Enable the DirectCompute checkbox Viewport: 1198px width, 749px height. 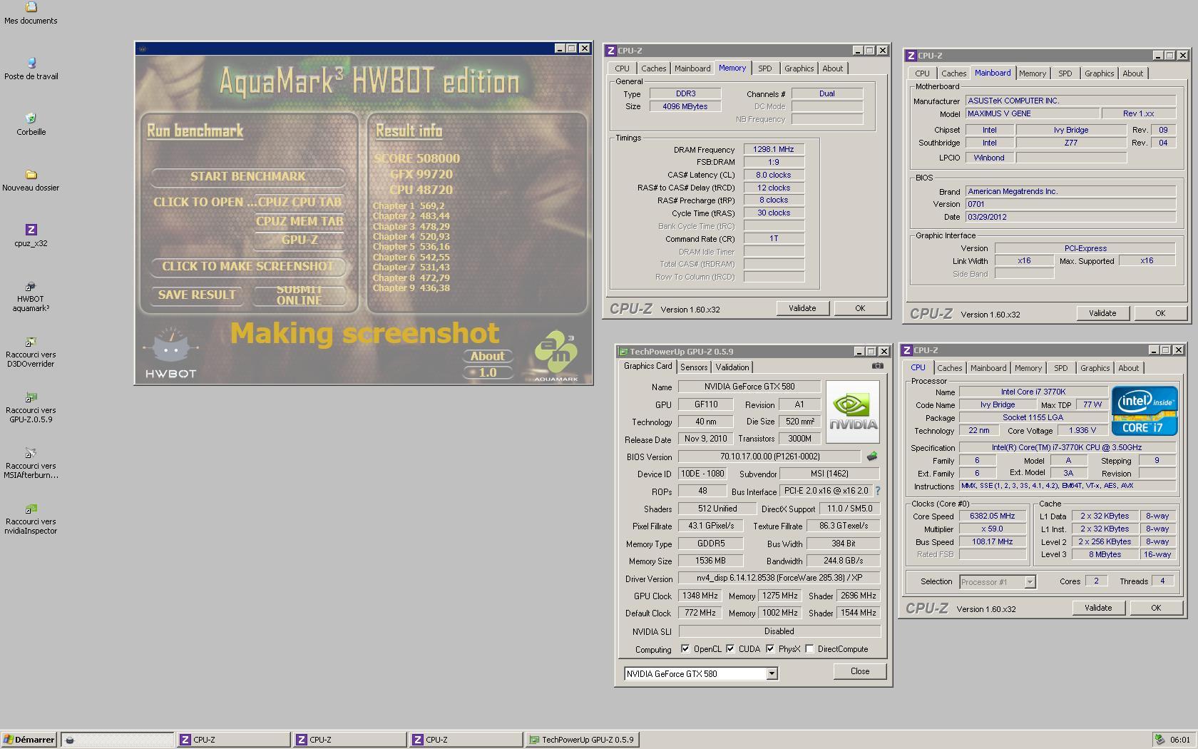[x=809, y=649]
